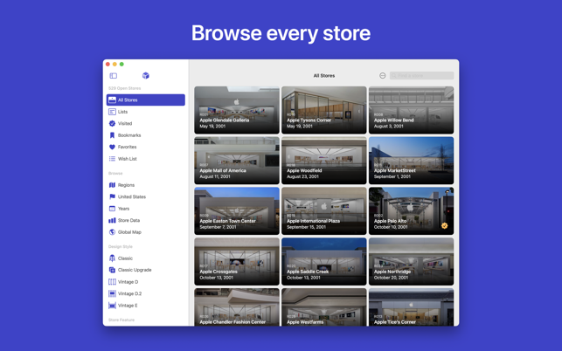Click the Lists icon
This screenshot has height=351, width=562.
click(x=112, y=112)
